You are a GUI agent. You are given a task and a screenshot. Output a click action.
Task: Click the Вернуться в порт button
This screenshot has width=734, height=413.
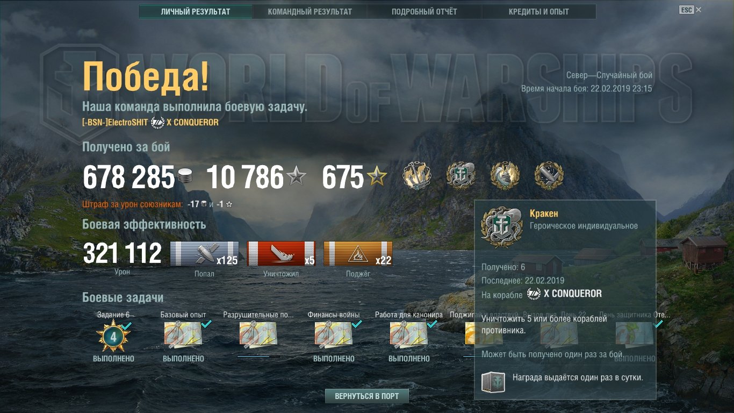[367, 396]
